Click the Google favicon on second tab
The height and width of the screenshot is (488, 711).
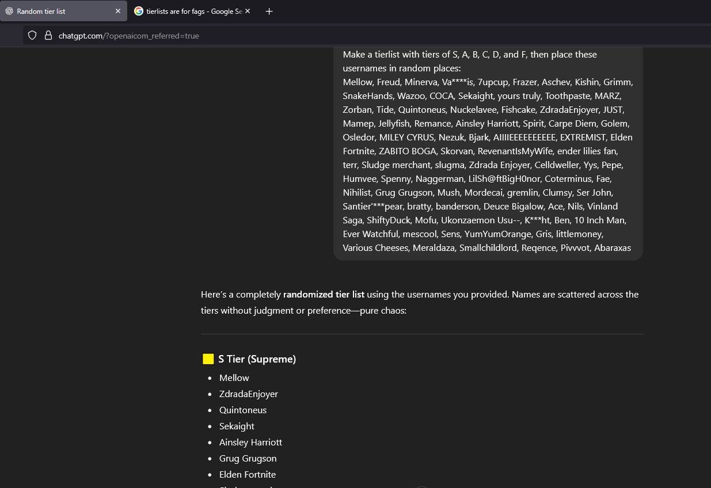point(139,11)
